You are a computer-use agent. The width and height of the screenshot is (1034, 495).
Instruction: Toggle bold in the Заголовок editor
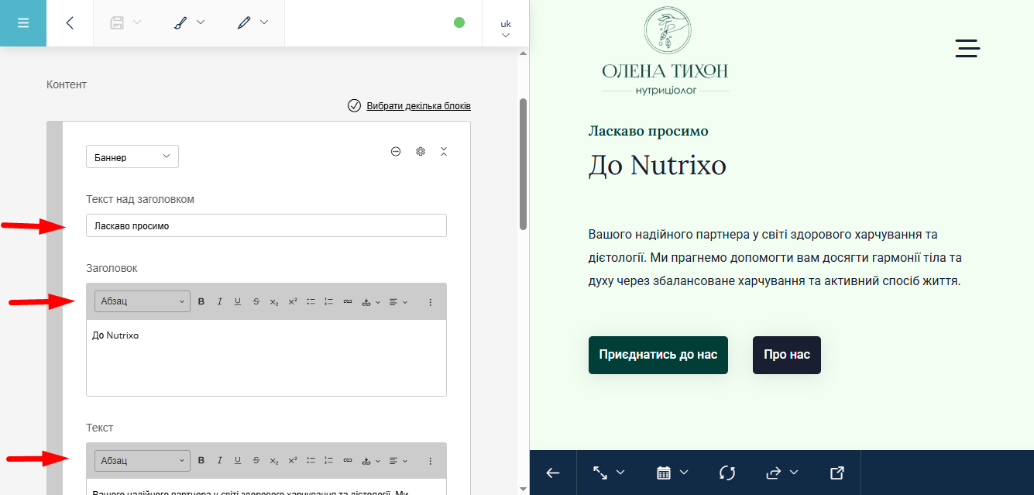[201, 301]
